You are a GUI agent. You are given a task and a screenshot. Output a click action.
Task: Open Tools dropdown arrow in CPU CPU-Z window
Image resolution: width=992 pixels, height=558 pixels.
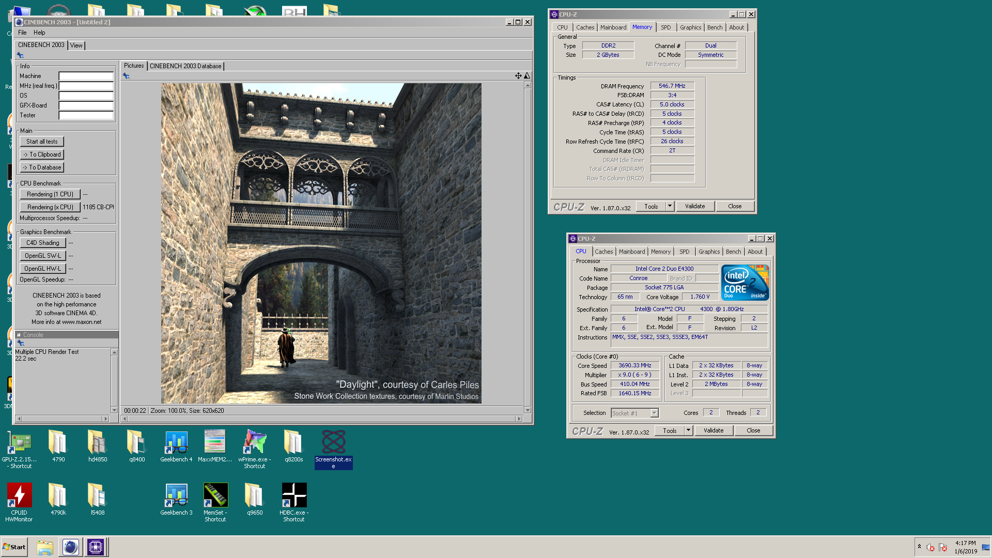688,430
